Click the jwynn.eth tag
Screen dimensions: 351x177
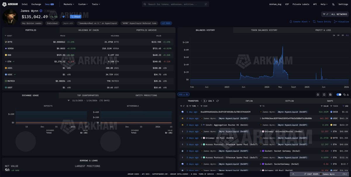68,23
